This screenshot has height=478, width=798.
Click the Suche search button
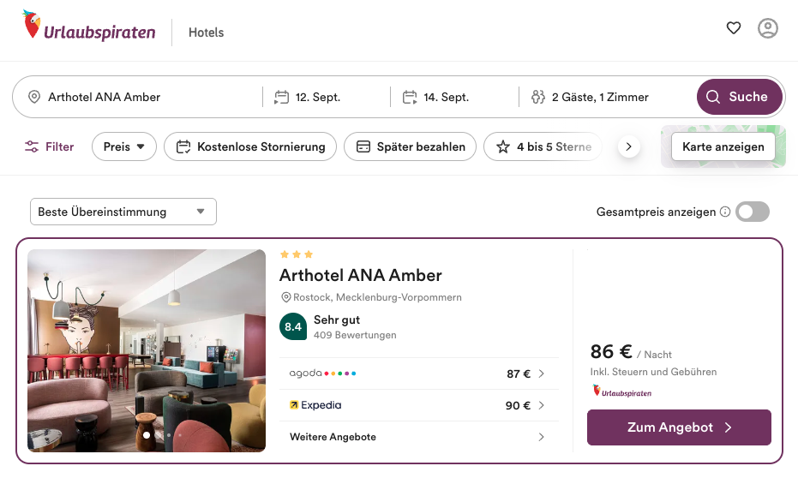pos(739,97)
